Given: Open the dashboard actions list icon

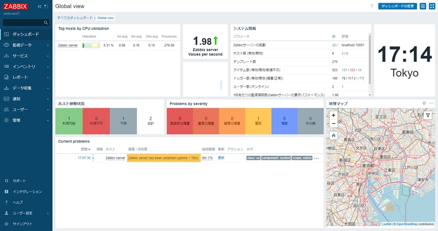Looking at the screenshot, I should tap(423, 6).
